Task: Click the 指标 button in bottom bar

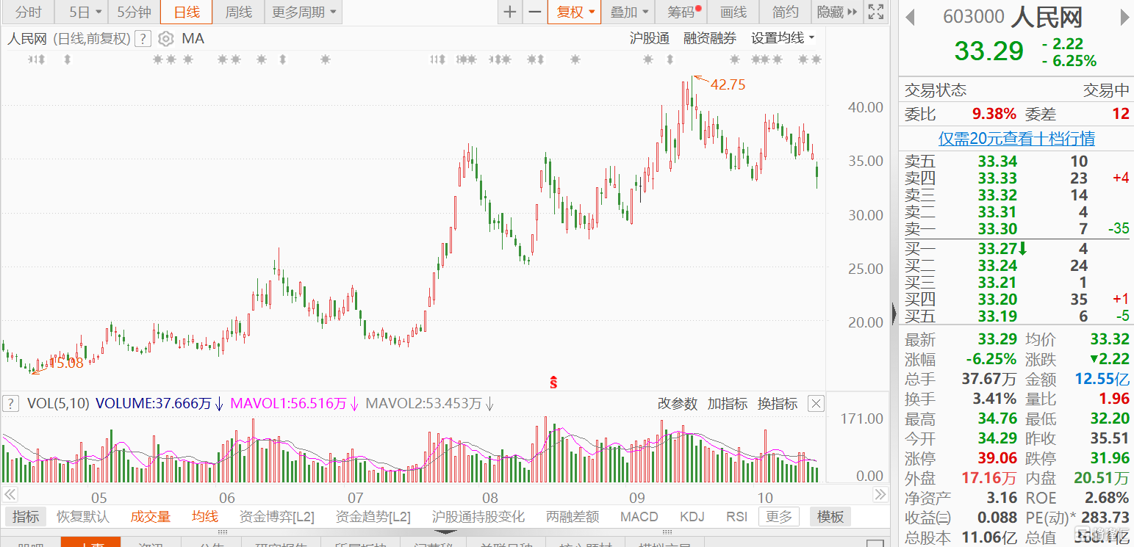Action: [26, 517]
